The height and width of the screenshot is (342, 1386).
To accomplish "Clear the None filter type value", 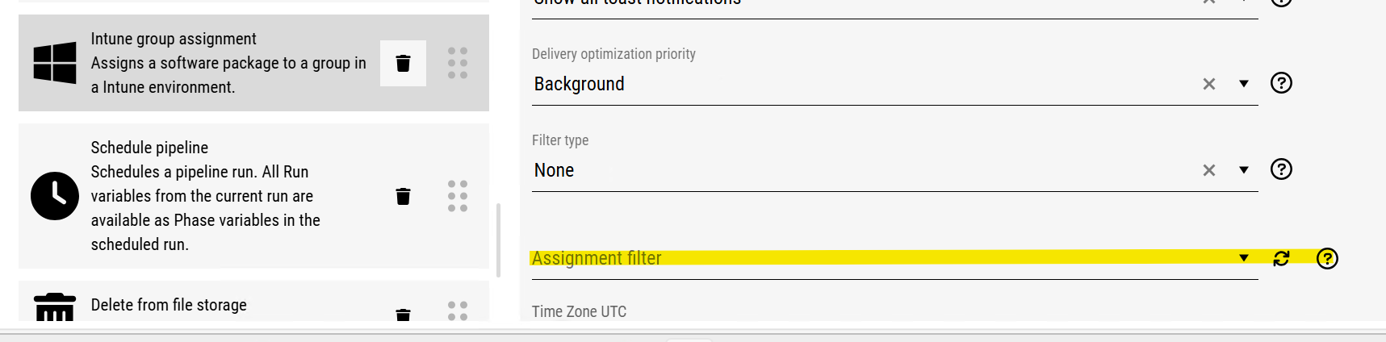I will coord(1208,170).
